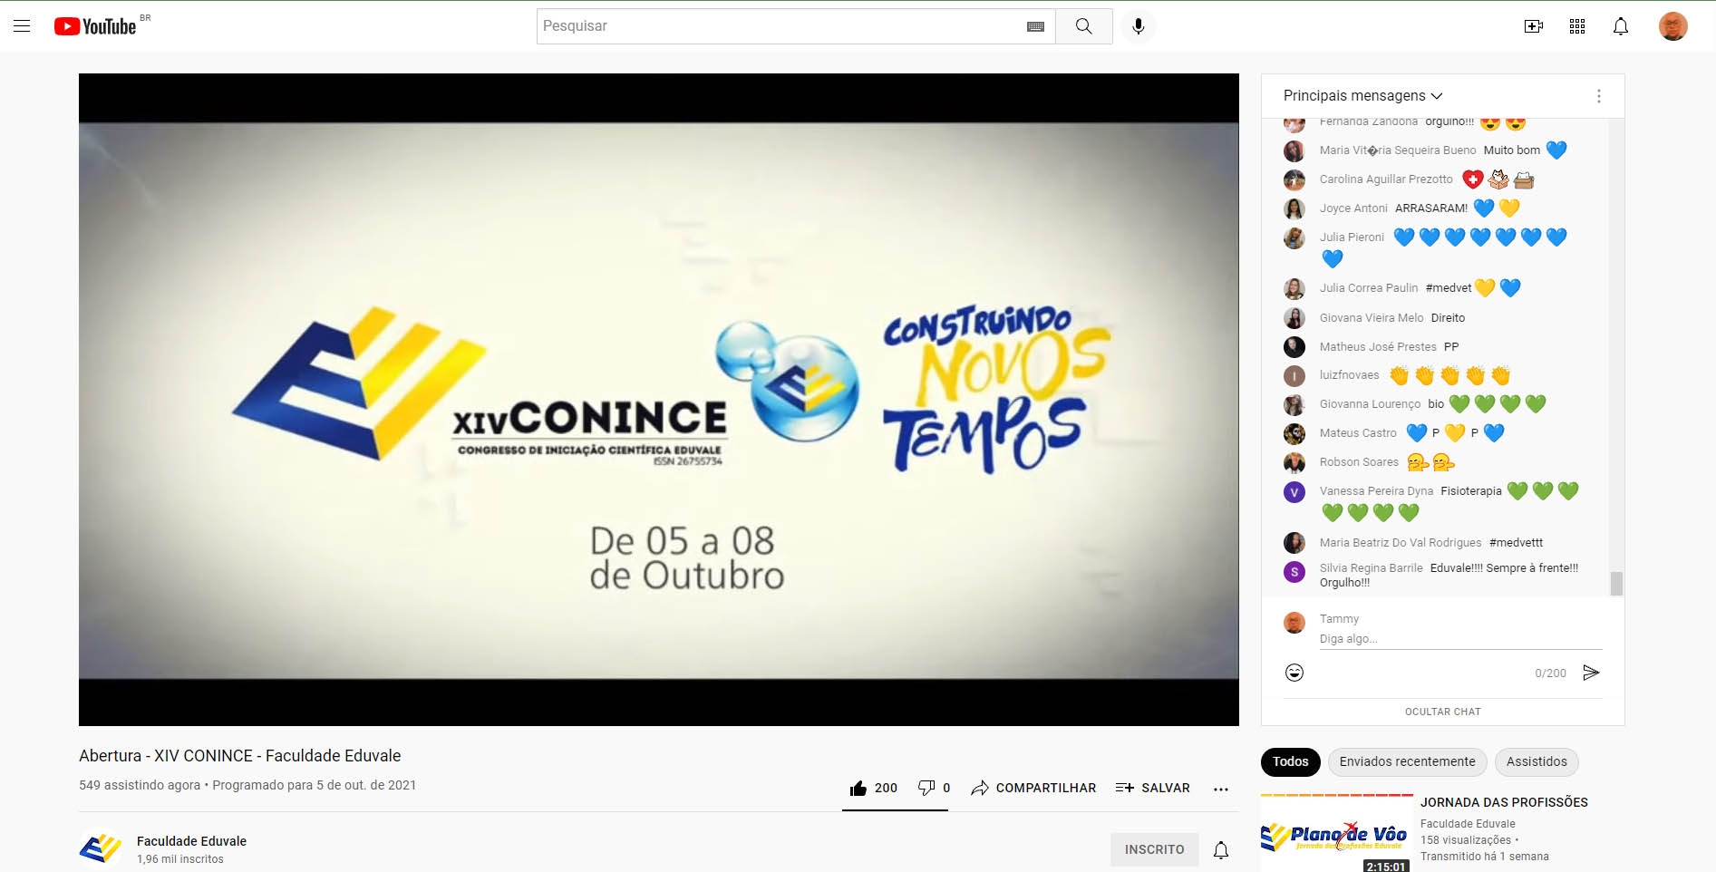Click Joyce Antoni's avatar in chat
This screenshot has width=1716, height=872.
[1294, 208]
